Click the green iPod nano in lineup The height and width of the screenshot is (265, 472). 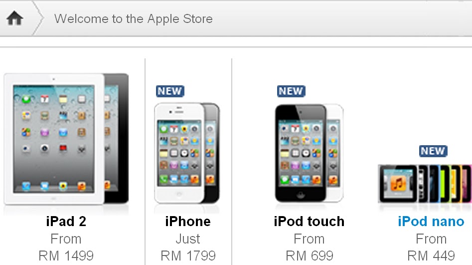(445, 183)
